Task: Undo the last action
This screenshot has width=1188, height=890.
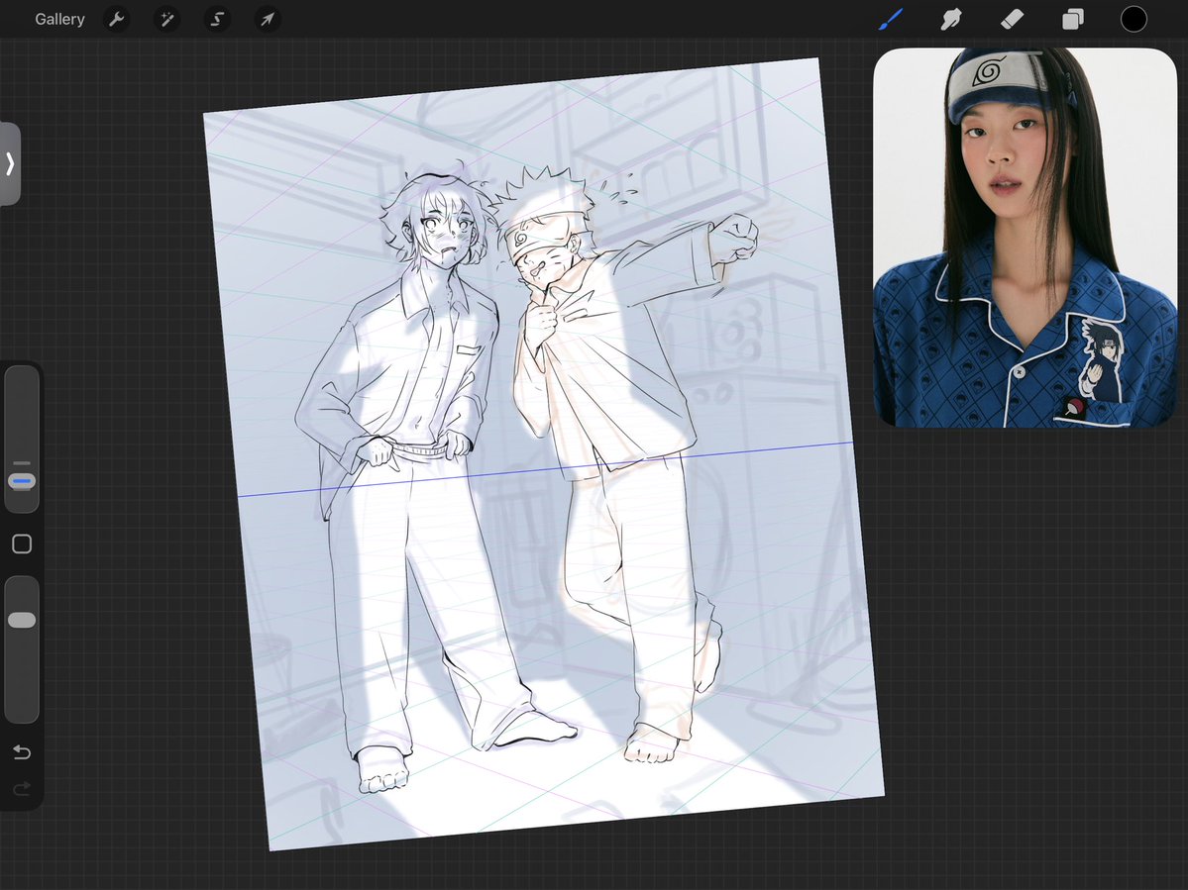Action: tap(22, 751)
